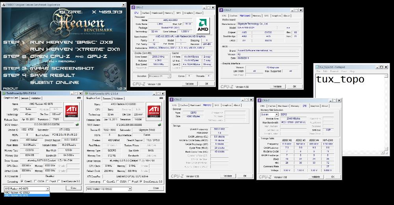Toggle OpenCL checkbox in the HD 6550D GPU-Z window

tap(104, 182)
